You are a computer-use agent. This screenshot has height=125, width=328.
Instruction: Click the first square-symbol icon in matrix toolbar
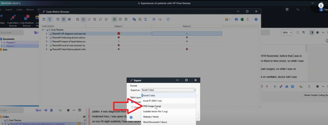(78, 20)
